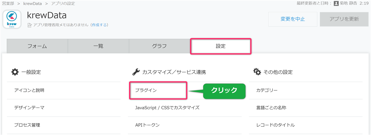The width and height of the screenshot is (371, 135).
Task: Click the memo pencil icon beside アプリ管理者用メモ
Action: [x=30, y=25]
